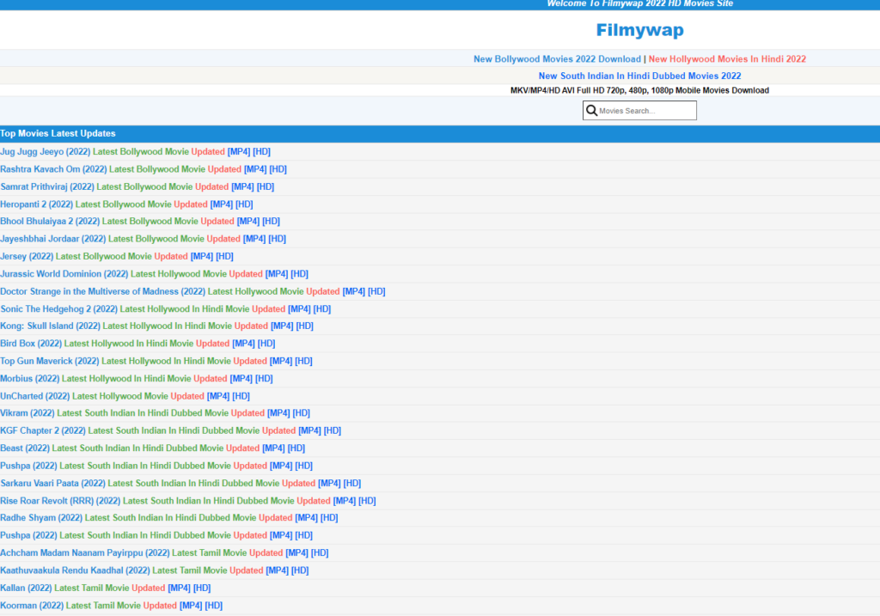The width and height of the screenshot is (880, 616).
Task: Open Rise Roar Revolt (RRR) (2022) link
Action: coord(188,500)
